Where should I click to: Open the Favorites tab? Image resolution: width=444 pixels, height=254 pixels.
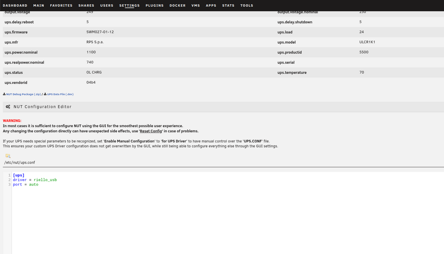pyautogui.click(x=61, y=5)
